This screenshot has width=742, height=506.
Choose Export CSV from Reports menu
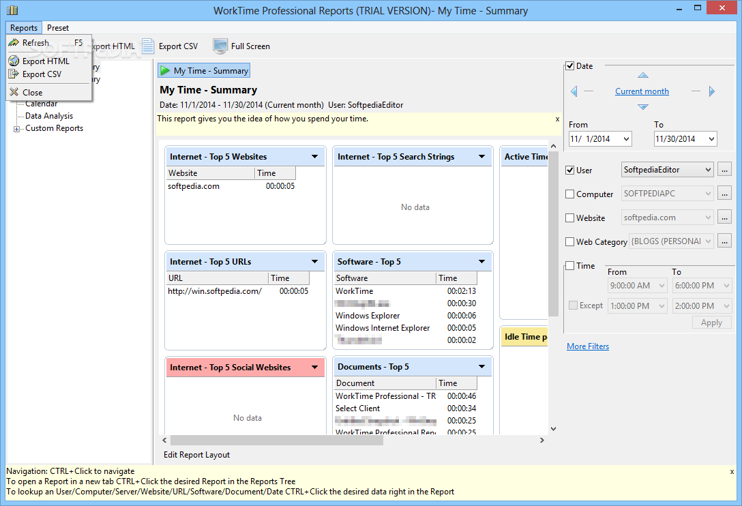[x=48, y=74]
